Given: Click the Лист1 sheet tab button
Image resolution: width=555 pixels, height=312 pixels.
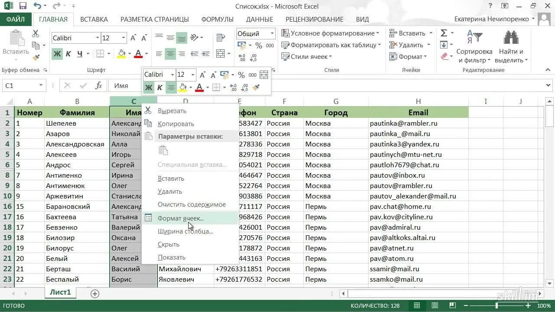Looking at the screenshot, I should click(x=60, y=292).
